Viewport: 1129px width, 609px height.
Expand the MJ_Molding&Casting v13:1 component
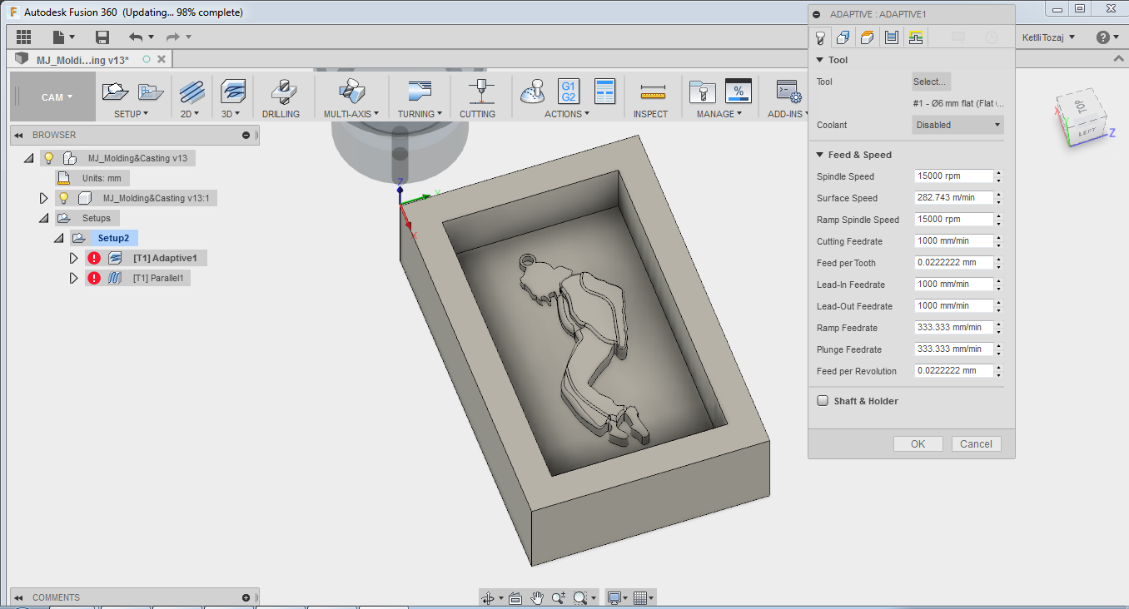[44, 198]
